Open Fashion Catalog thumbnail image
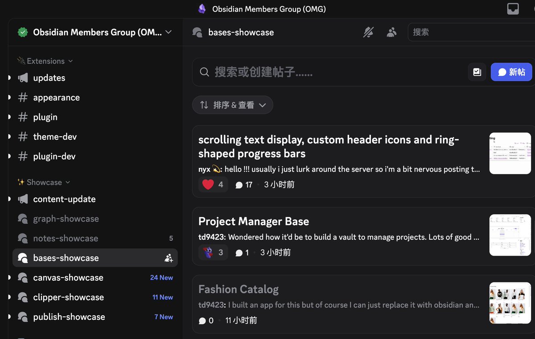535x339 pixels. coord(510,303)
